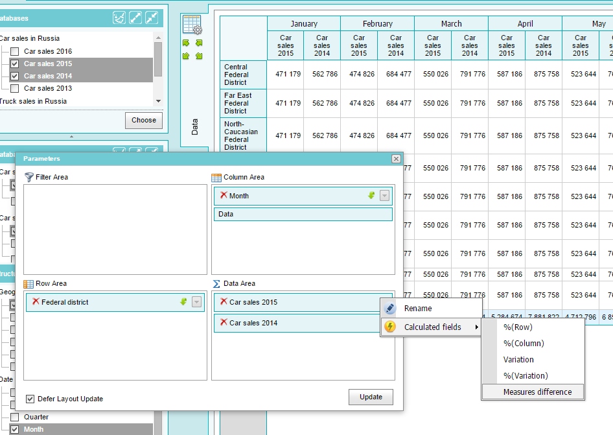Select the vertical Data tab
This screenshot has width=613, height=435.
tap(194, 127)
